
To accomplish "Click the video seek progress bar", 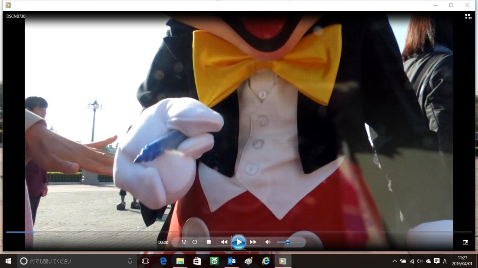I will pos(239,232).
